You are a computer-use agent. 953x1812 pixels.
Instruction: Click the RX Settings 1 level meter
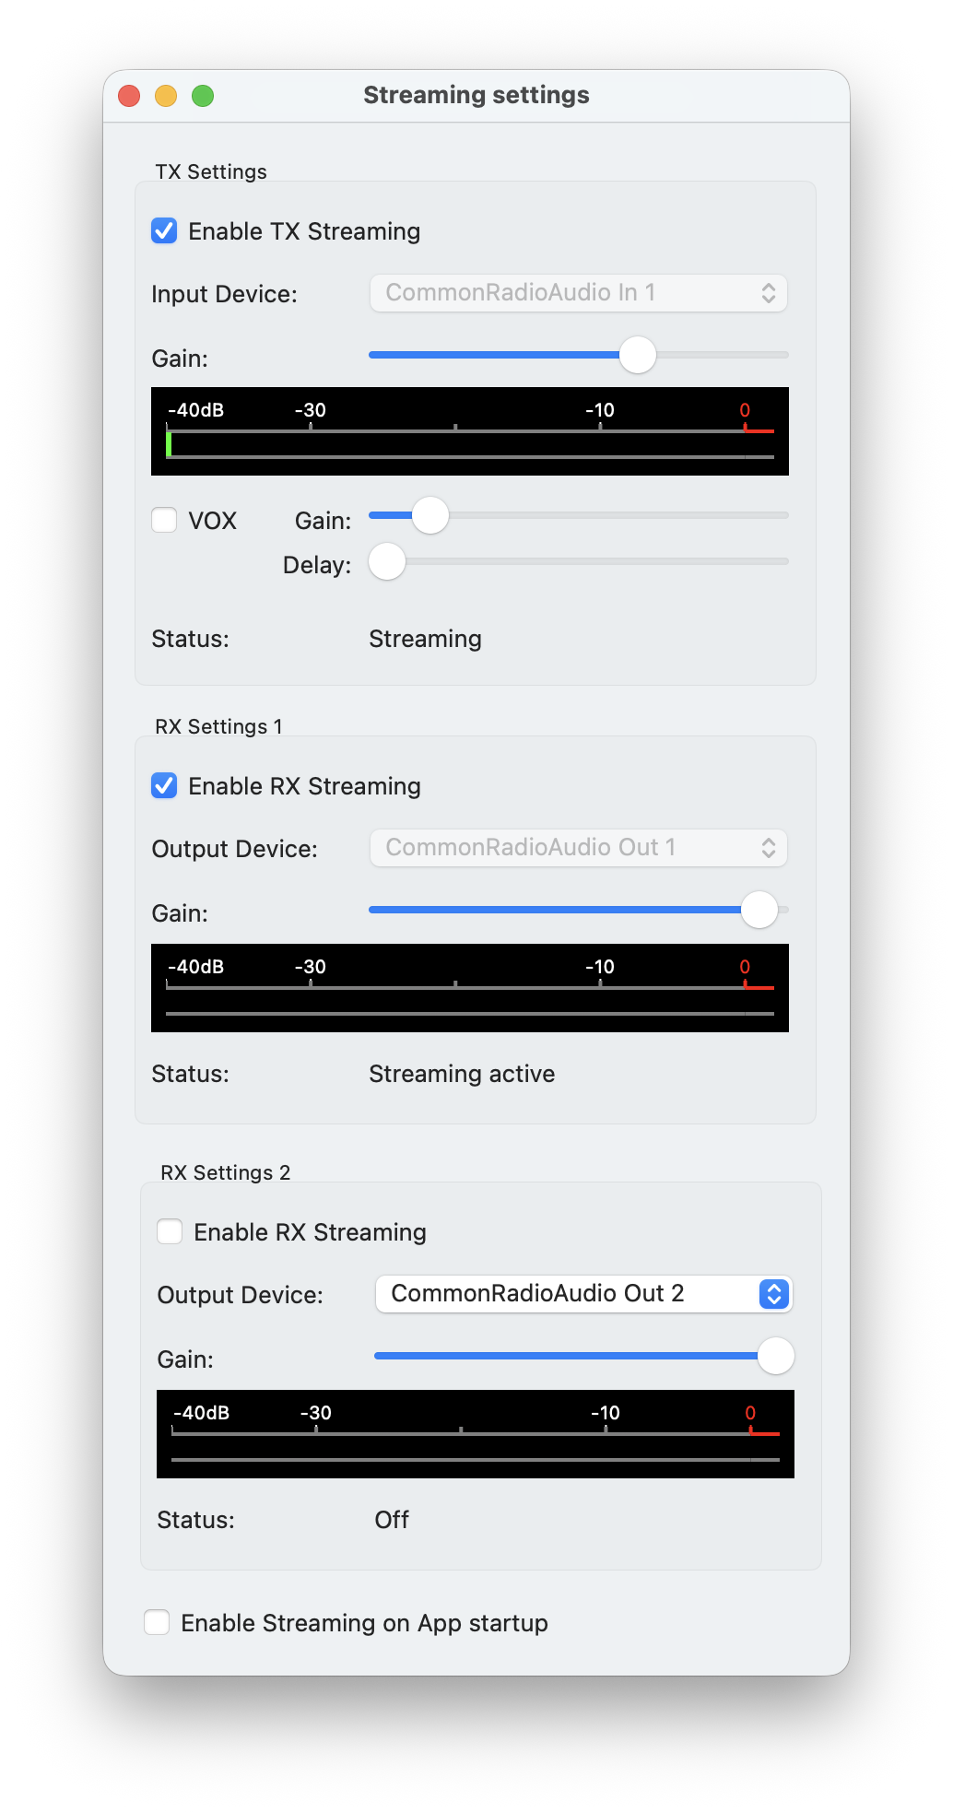[x=470, y=988]
